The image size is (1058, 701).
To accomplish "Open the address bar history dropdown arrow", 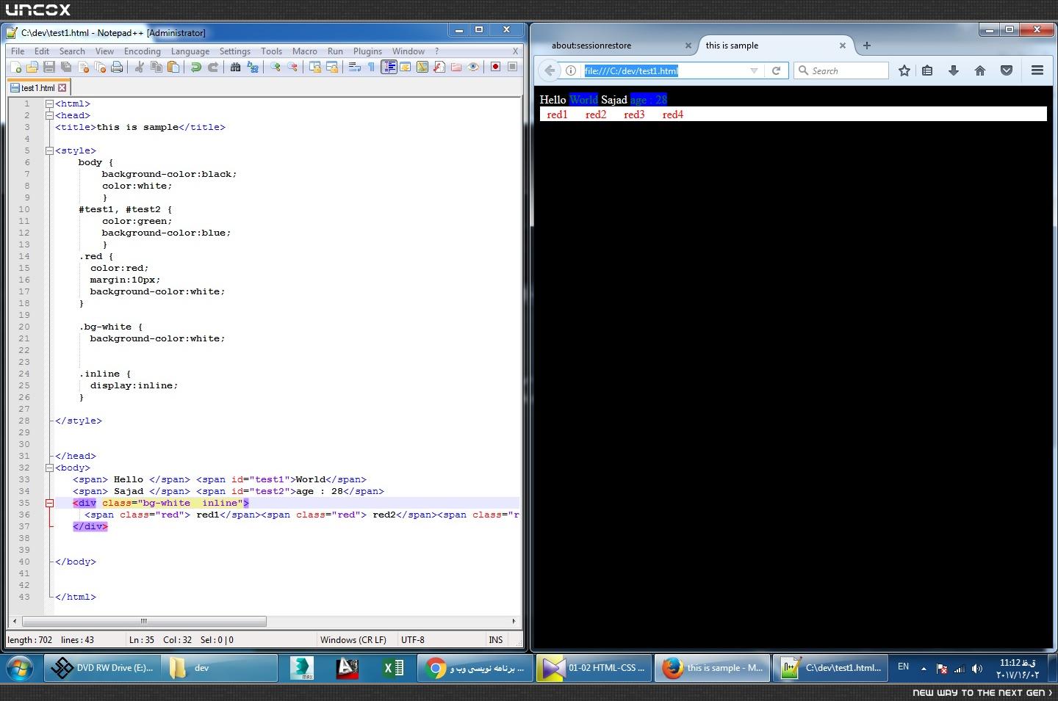I will (754, 70).
